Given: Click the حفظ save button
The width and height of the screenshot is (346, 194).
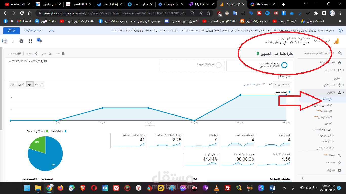Looking at the screenshot, I should (60, 54).
